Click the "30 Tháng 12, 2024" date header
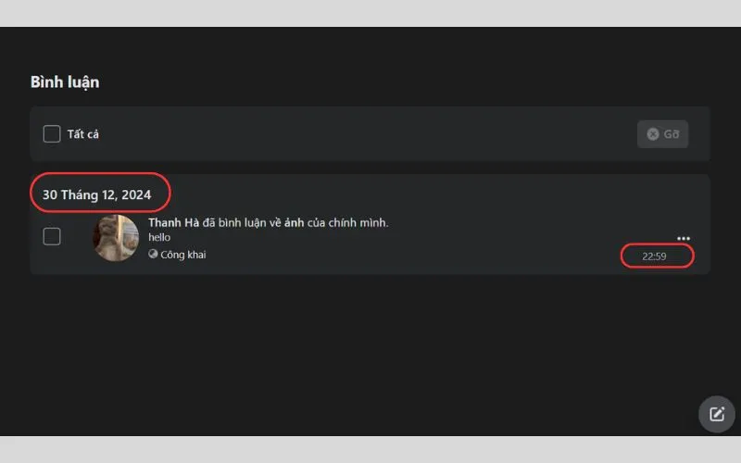 [x=97, y=194]
